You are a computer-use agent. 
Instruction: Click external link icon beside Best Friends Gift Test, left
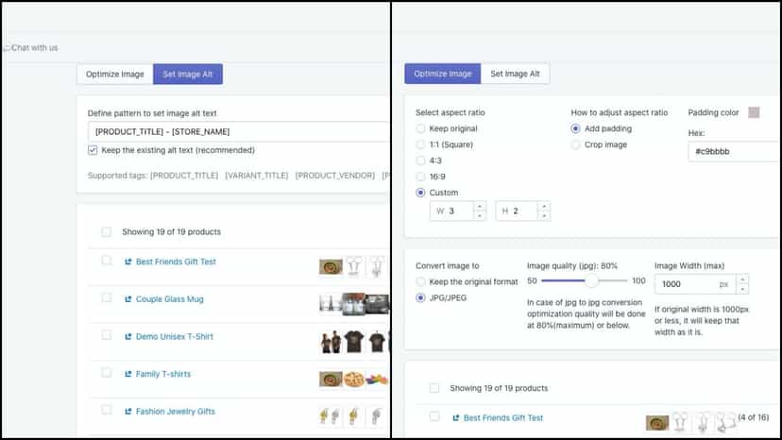[x=127, y=262]
